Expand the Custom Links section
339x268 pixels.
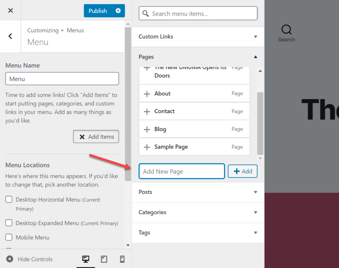tap(198, 36)
